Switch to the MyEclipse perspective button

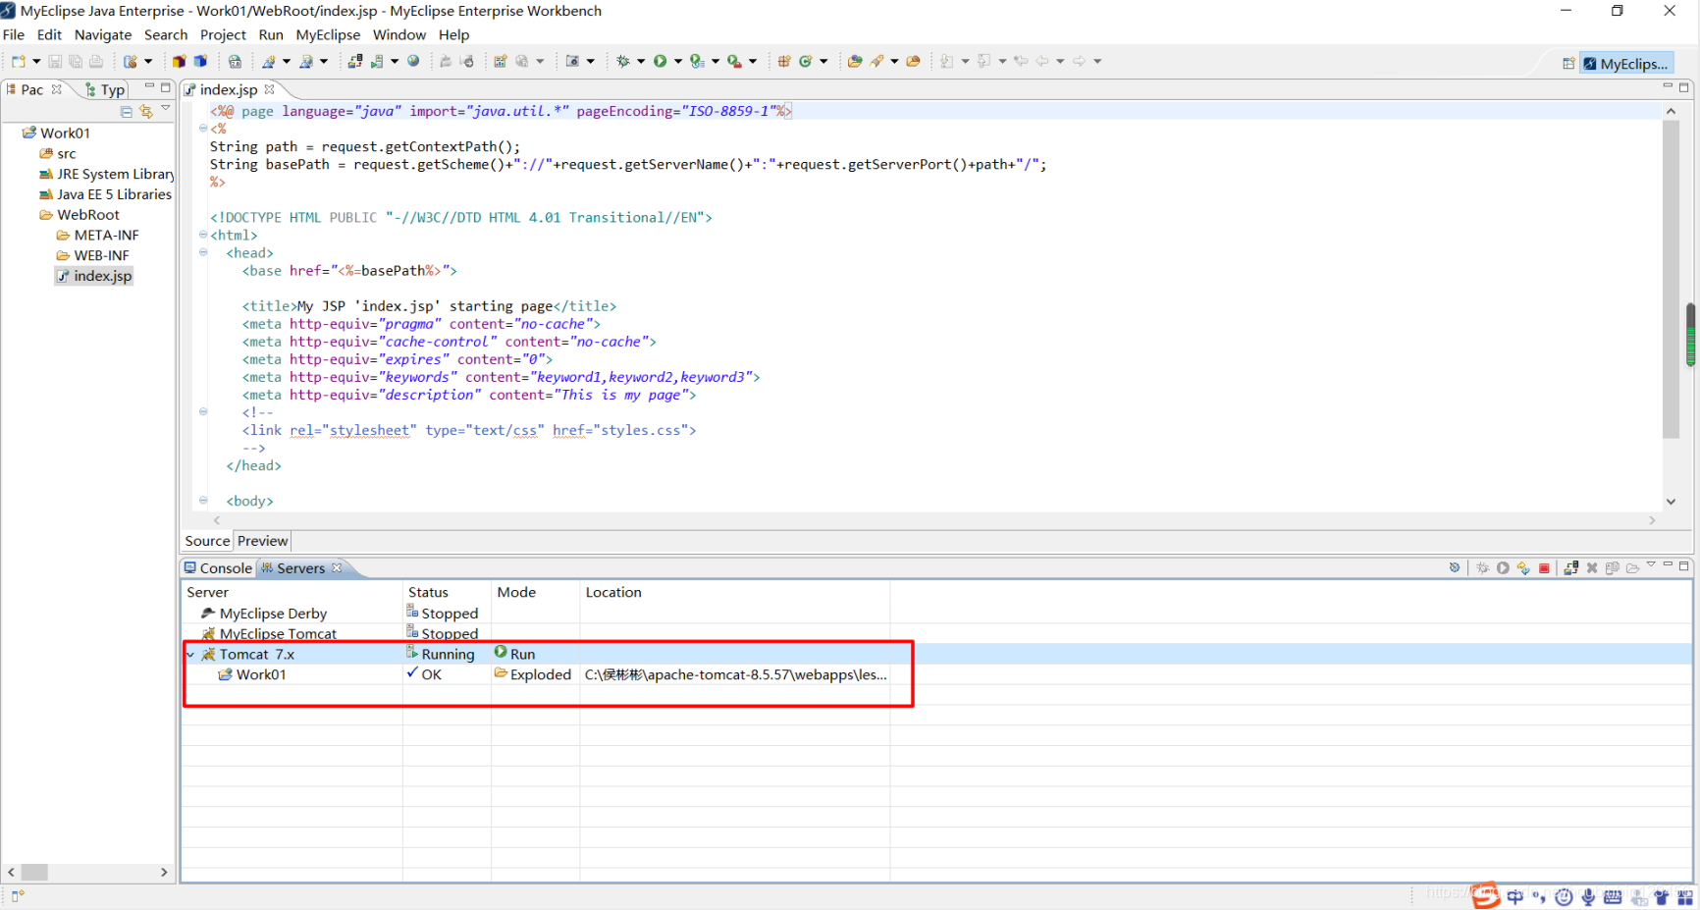pyautogui.click(x=1626, y=64)
